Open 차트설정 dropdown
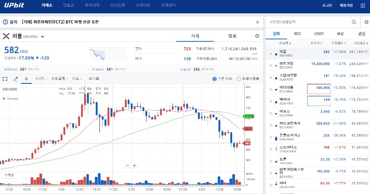The image size is (370, 194). (60, 79)
